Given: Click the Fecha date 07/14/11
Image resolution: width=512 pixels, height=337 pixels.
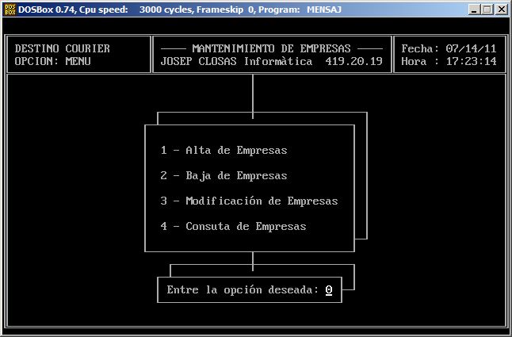Looking at the screenshot, I should (x=471, y=48).
